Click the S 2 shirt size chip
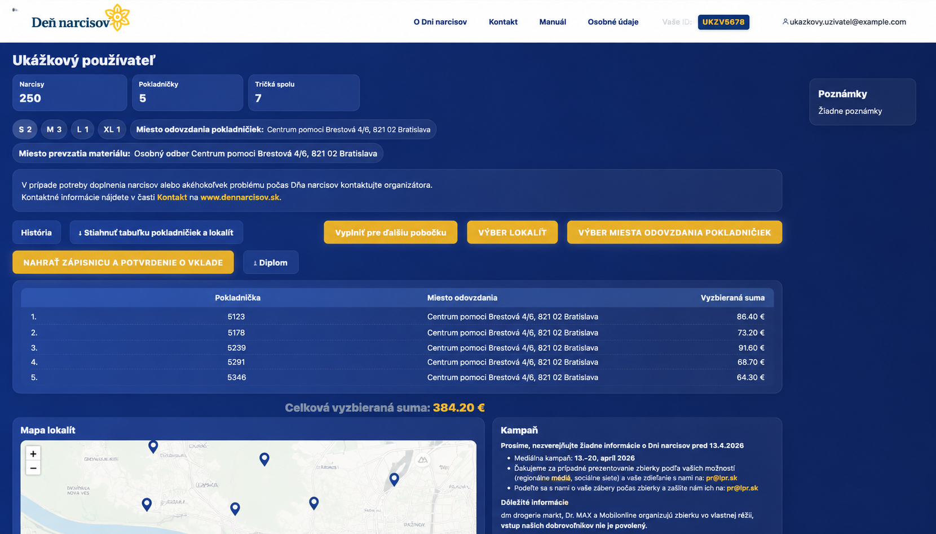Viewport: 936px width, 534px height. (x=25, y=130)
